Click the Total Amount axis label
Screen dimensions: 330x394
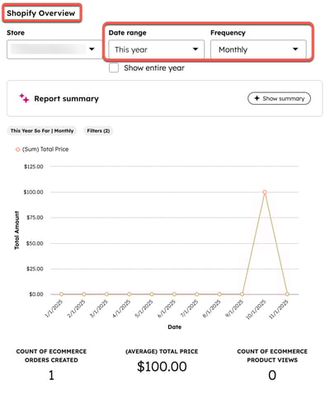(x=16, y=230)
